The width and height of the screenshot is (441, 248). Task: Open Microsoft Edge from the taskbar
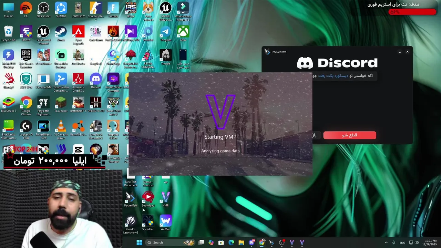click(x=231, y=242)
